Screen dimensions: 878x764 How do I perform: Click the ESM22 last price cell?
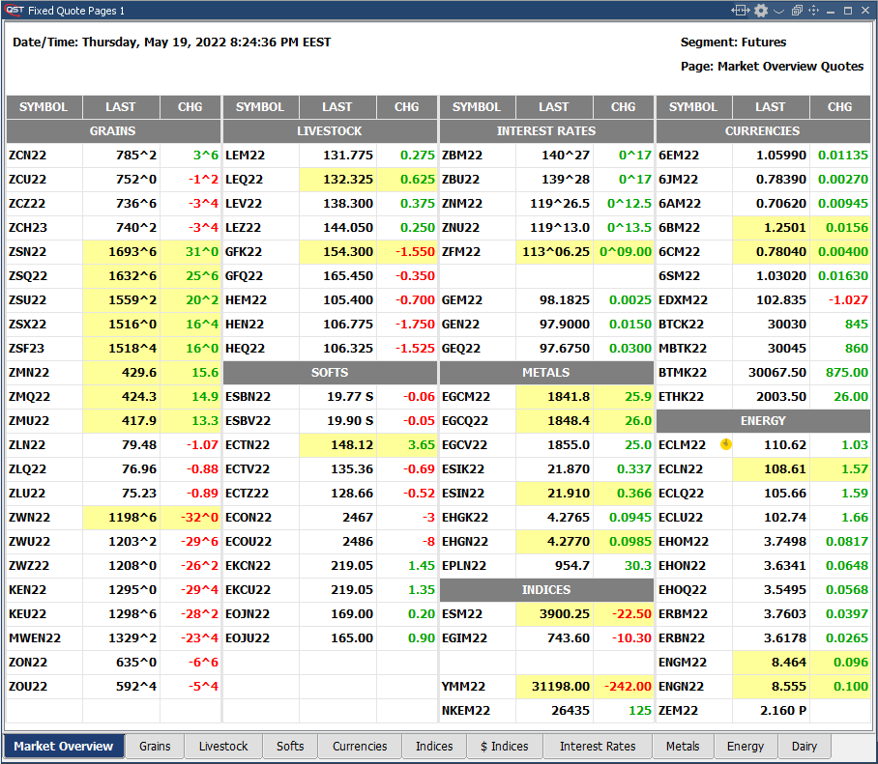coord(554,613)
